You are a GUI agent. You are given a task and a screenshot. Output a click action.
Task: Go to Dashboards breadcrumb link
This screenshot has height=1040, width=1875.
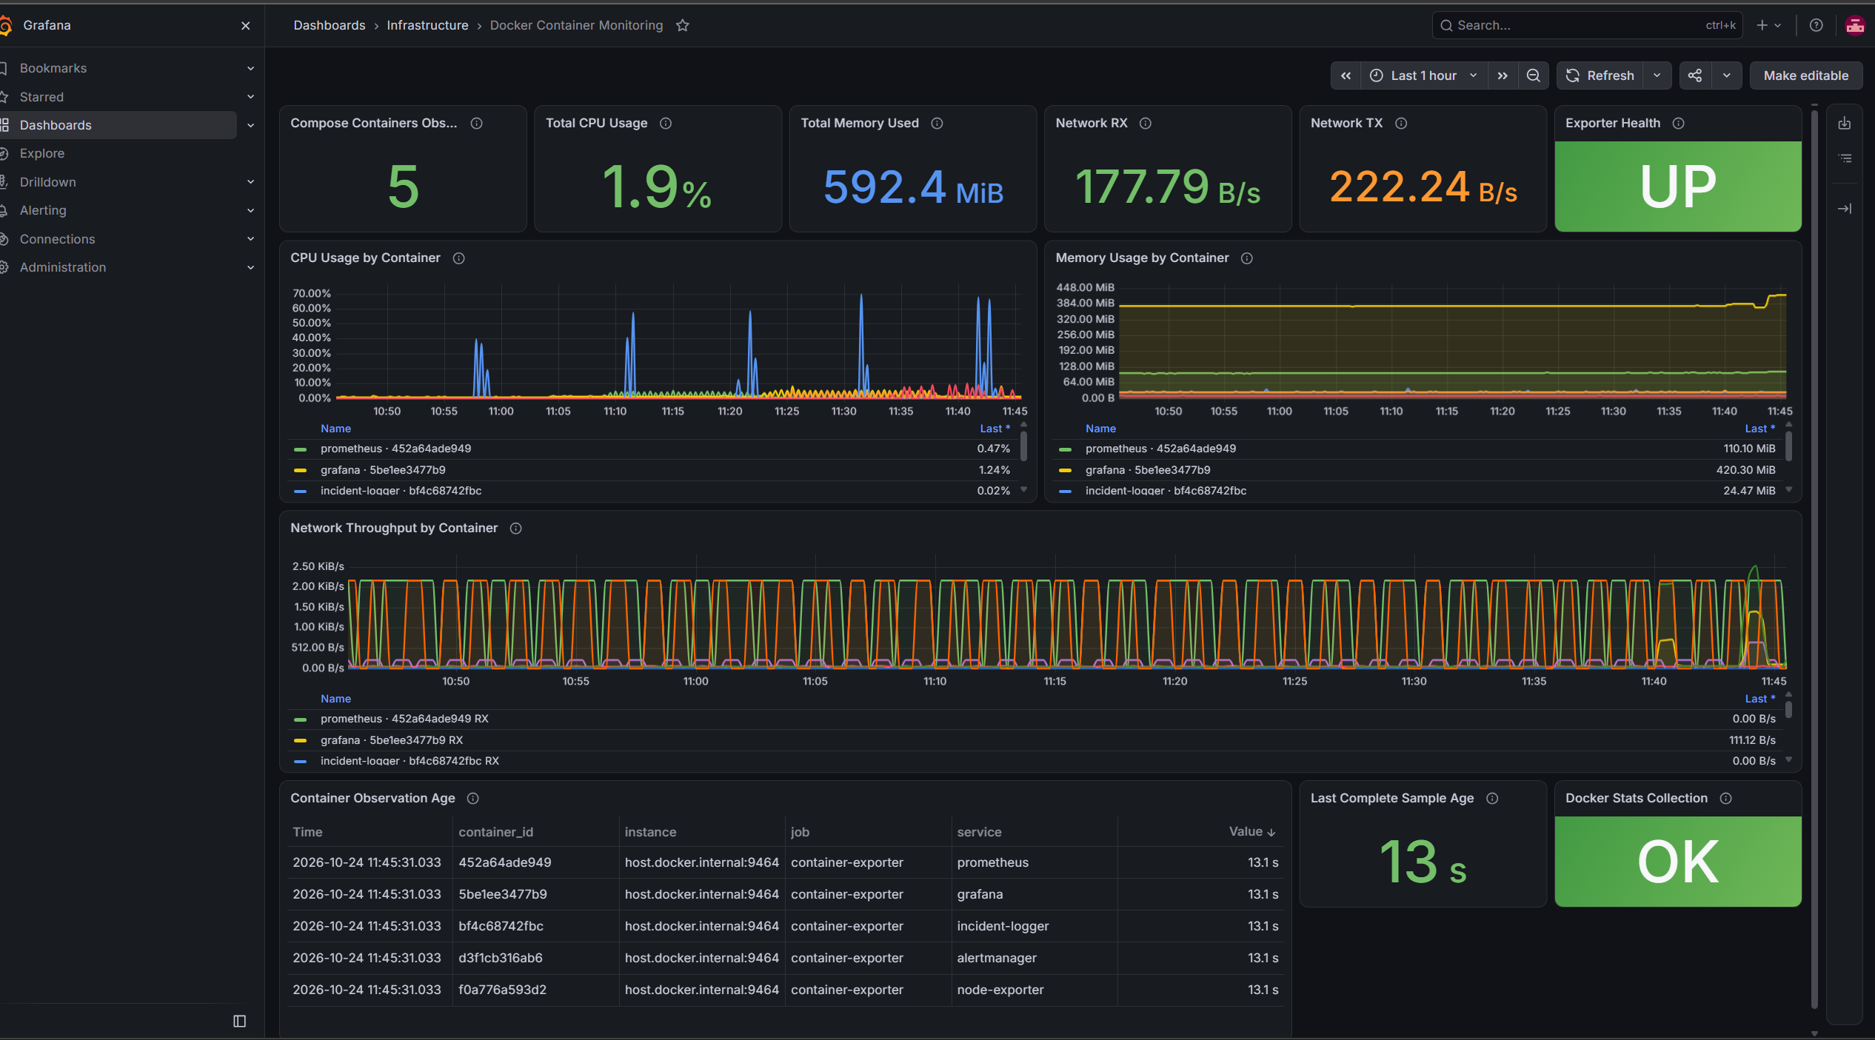click(x=330, y=25)
